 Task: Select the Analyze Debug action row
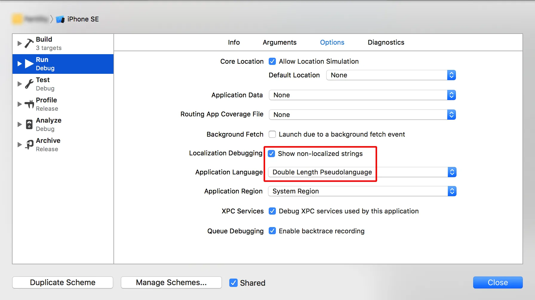click(63, 124)
